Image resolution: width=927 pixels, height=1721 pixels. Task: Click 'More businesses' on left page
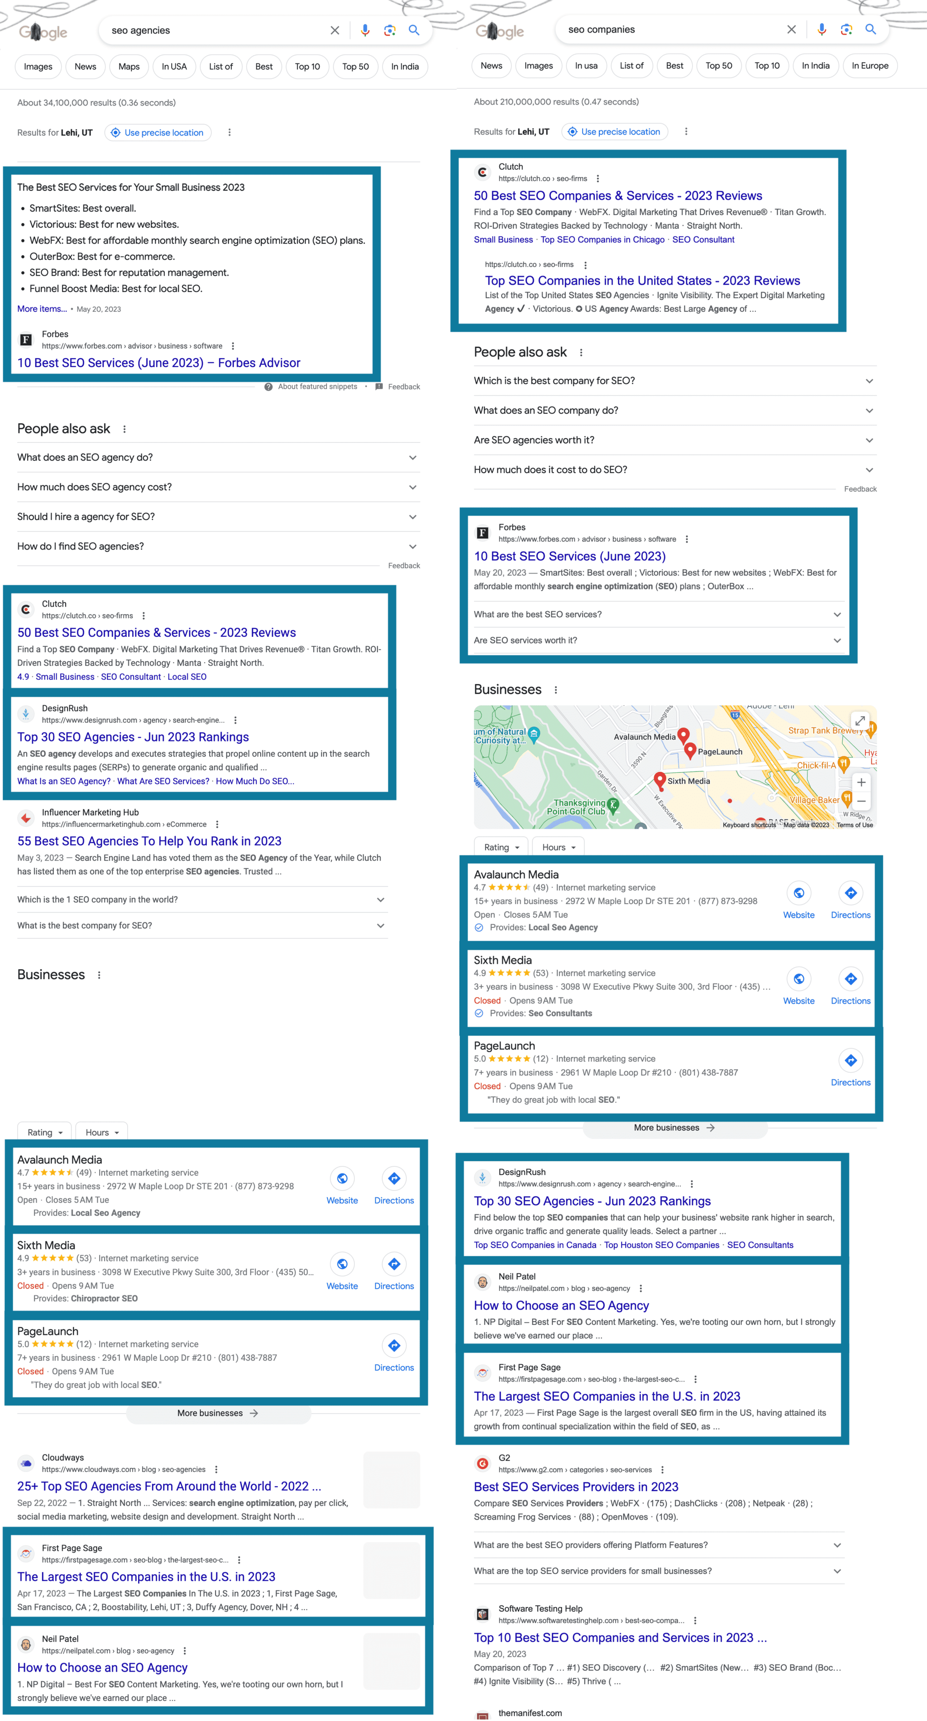pyautogui.click(x=218, y=1413)
